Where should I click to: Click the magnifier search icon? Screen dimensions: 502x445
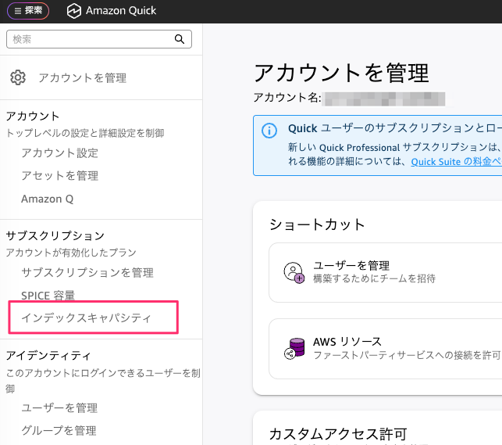180,39
